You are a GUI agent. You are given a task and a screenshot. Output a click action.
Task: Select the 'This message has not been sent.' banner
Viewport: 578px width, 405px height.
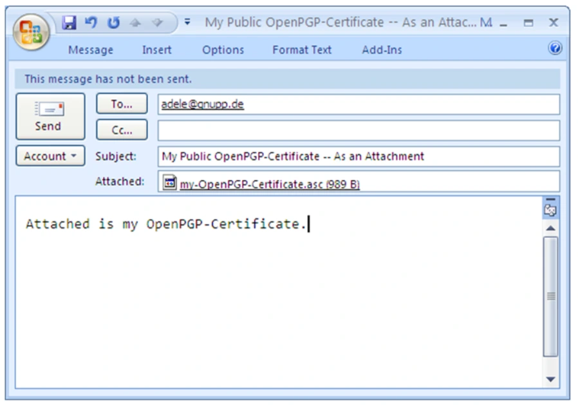coord(287,79)
